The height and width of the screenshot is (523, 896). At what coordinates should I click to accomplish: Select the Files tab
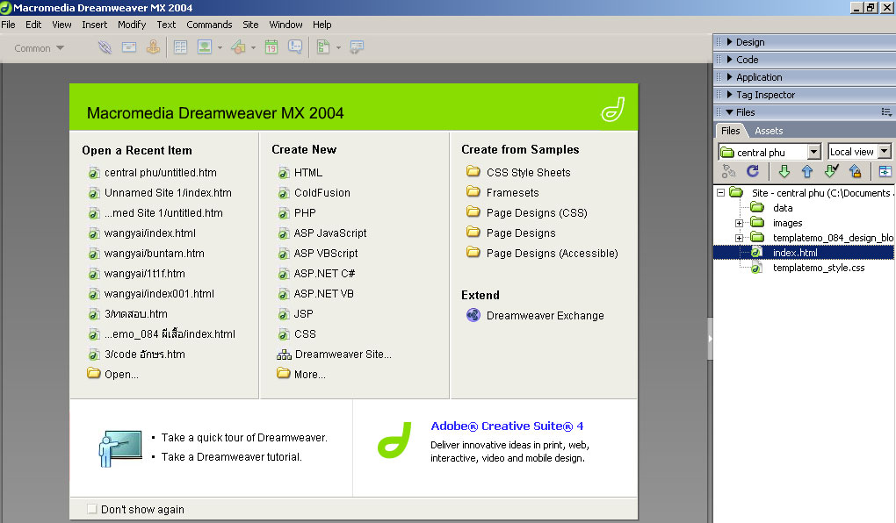pos(730,131)
